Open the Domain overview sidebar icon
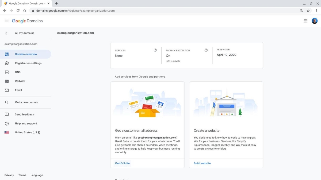321x180 pixels. tap(7, 54)
